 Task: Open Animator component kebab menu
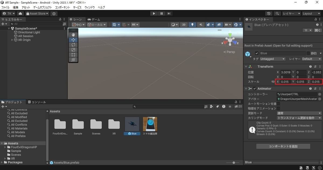(320, 89)
